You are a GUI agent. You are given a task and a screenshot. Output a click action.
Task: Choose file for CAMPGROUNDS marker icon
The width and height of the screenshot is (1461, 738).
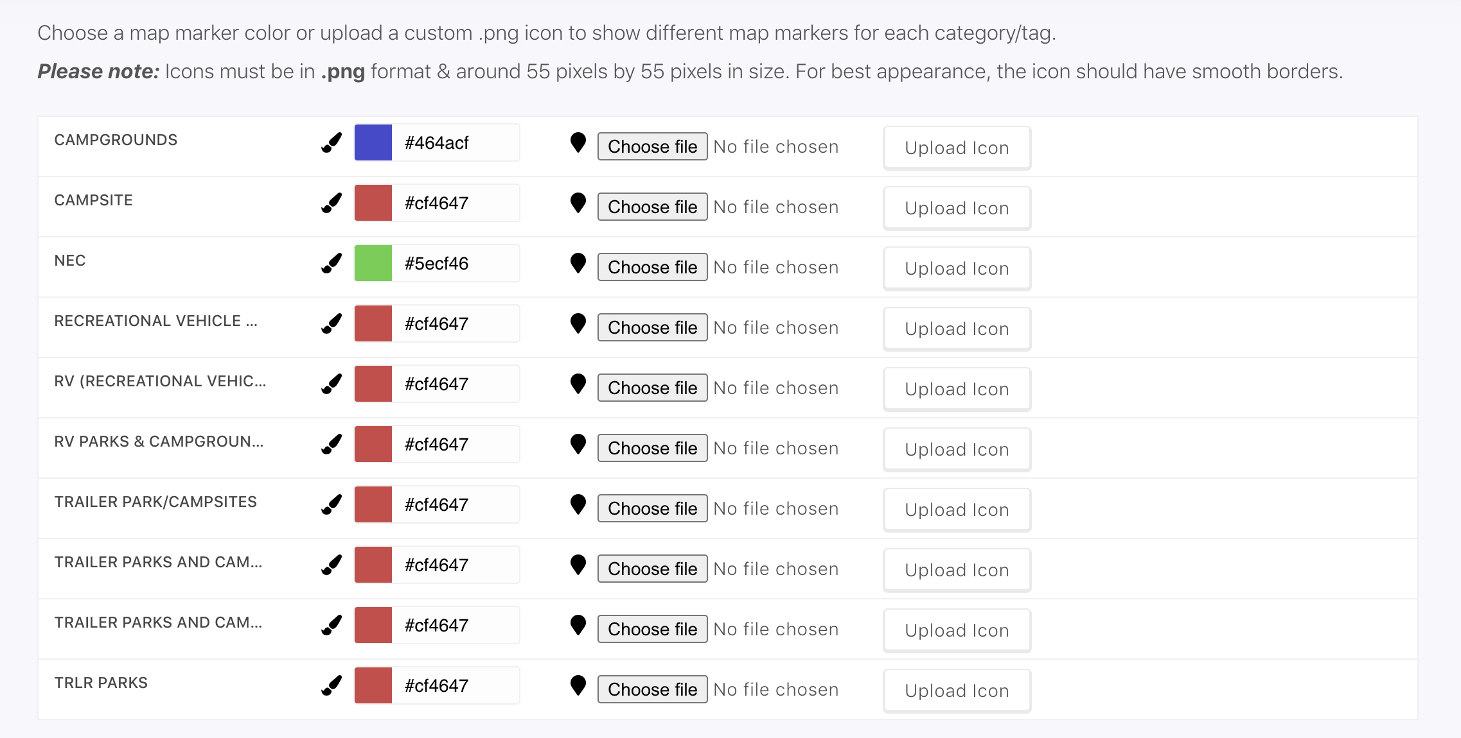point(653,146)
